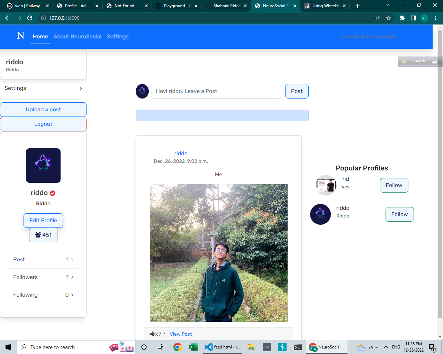Click the Logout button

pos(43,124)
